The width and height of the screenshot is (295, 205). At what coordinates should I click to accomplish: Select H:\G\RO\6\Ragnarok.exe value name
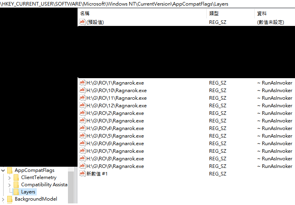115,144
